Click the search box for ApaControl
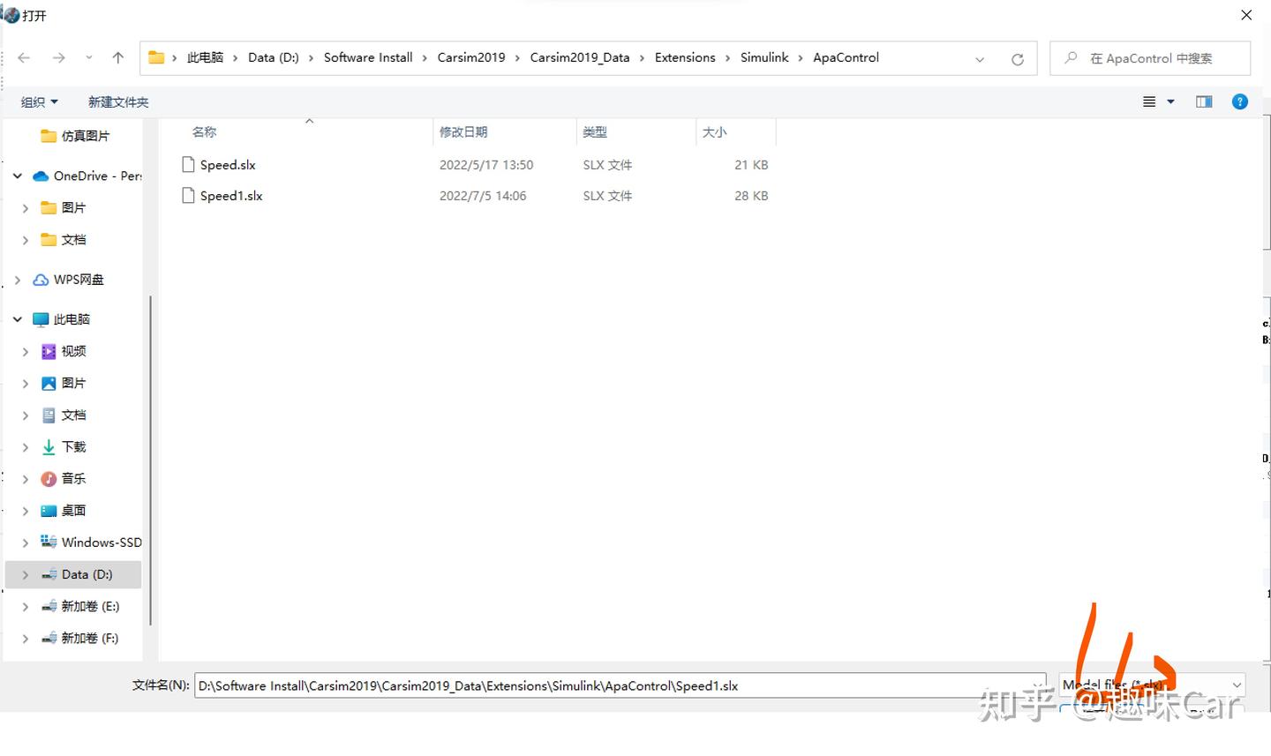 tap(1150, 58)
